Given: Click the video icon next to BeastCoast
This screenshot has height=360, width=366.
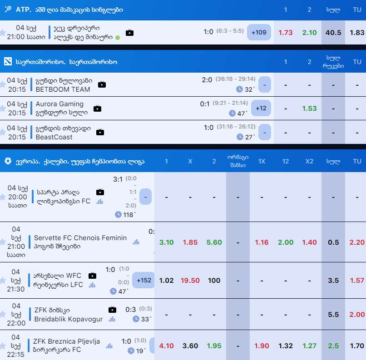Looking at the screenshot, I should point(100,132).
